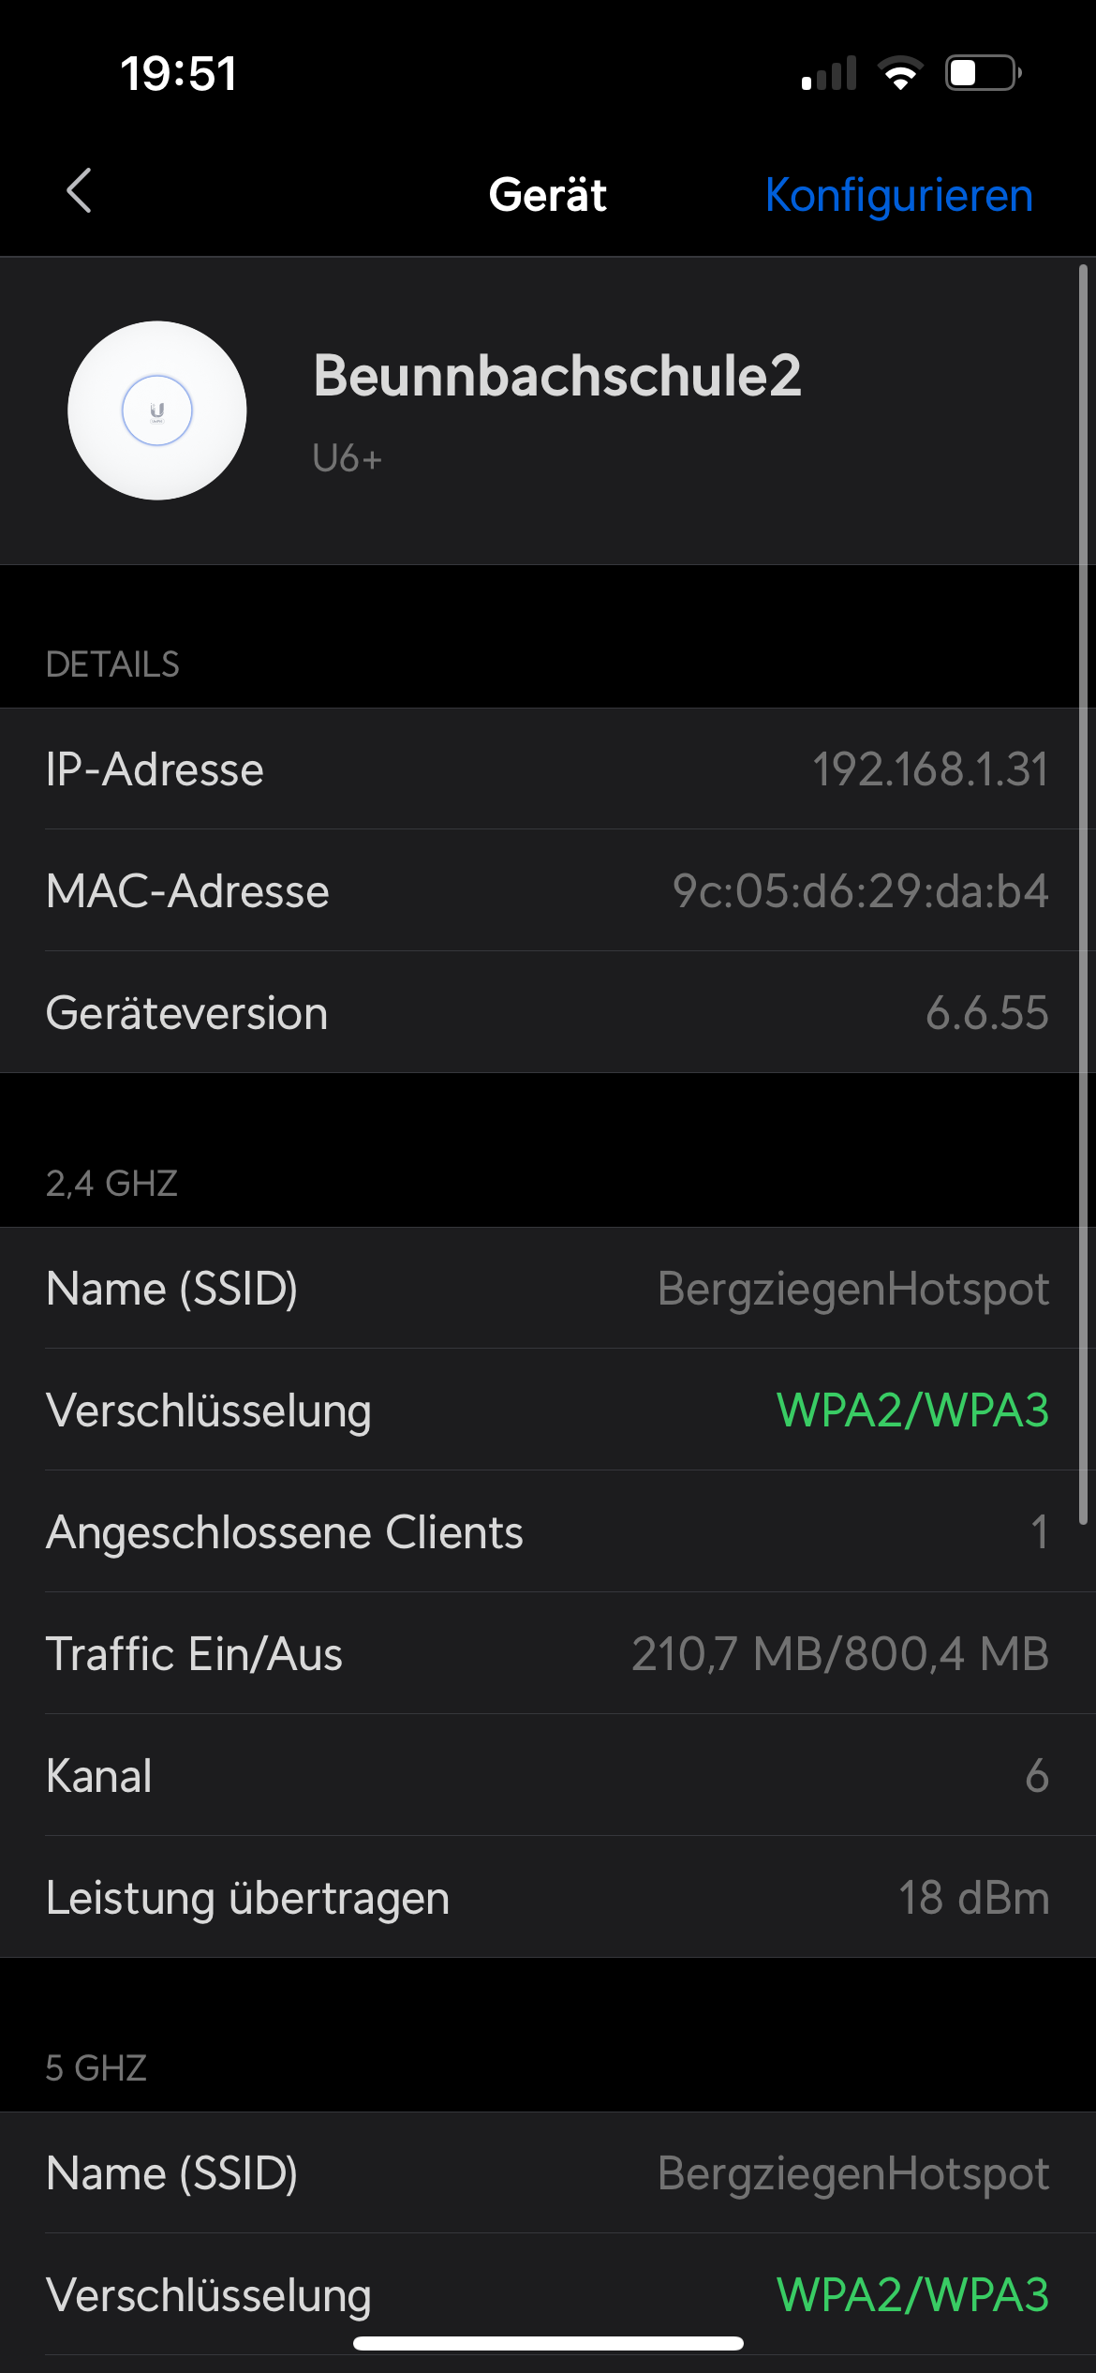Tap green WPA2/WPA3 under 2,4 GHz

pos(912,1410)
